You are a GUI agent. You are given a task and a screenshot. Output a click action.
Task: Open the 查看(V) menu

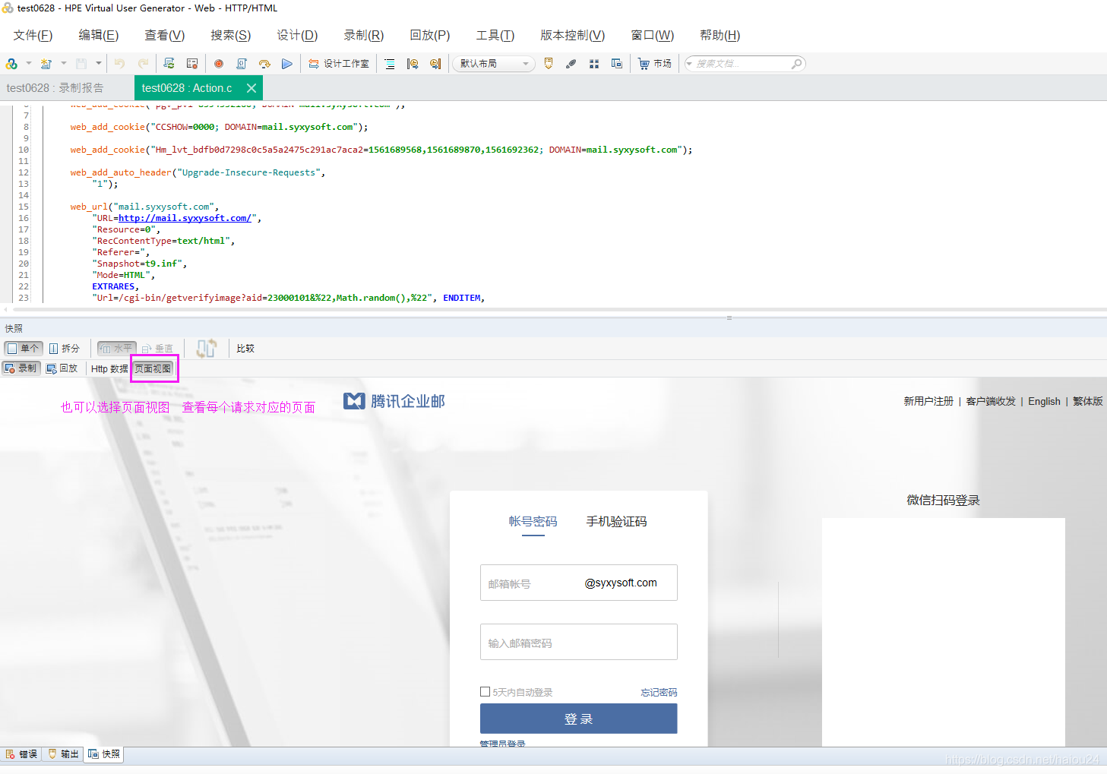pyautogui.click(x=165, y=35)
